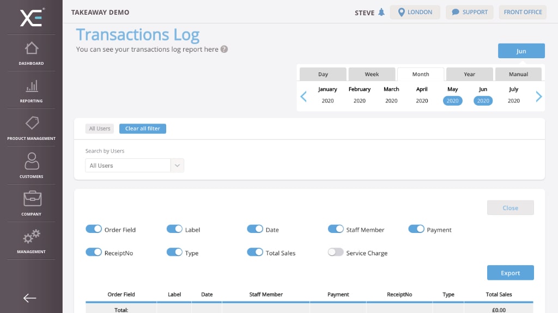The height and width of the screenshot is (313, 558).
Task: Open Customers person icon
Action: click(31, 162)
